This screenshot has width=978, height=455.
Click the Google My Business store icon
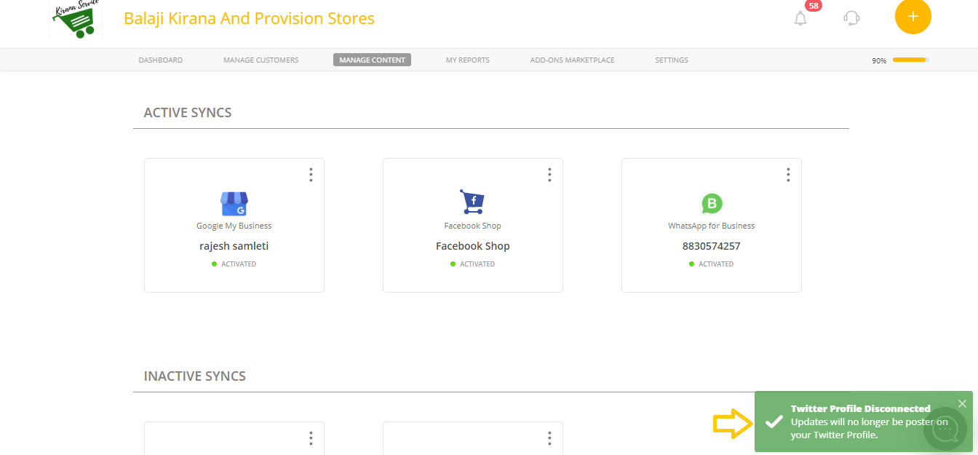pos(234,204)
